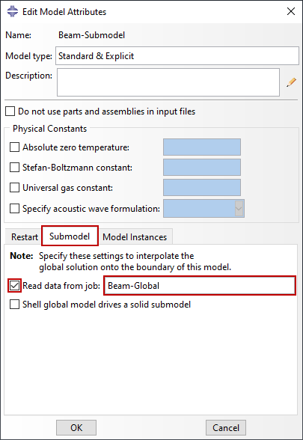The width and height of the screenshot is (303, 440).
Task: Click the Model type field
Action: 177,56
